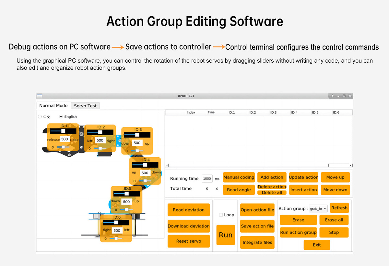Screen dimensions: 389x266
Task: Click the Running time input field
Action: click(x=207, y=178)
